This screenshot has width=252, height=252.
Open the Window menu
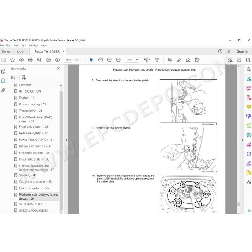pyautogui.click(x=33, y=45)
